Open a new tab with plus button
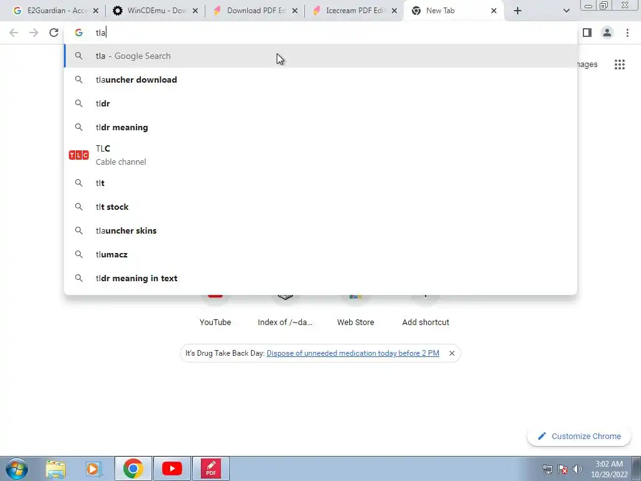The height and width of the screenshot is (481, 641). (x=518, y=11)
